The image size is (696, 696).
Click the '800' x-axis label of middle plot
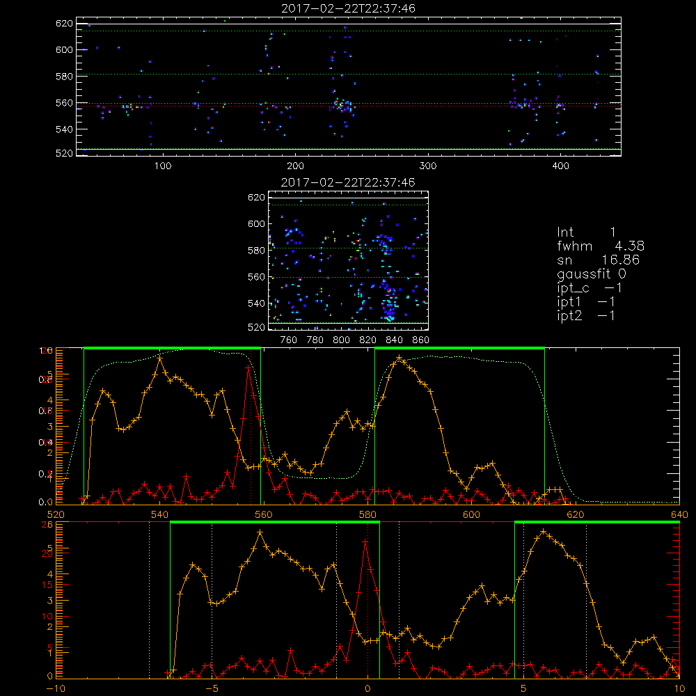point(341,340)
